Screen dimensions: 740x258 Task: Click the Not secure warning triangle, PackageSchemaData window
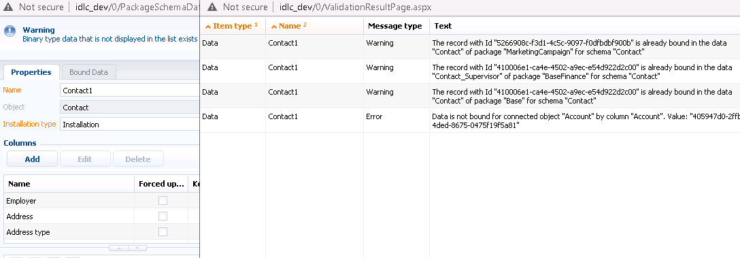click(x=8, y=7)
